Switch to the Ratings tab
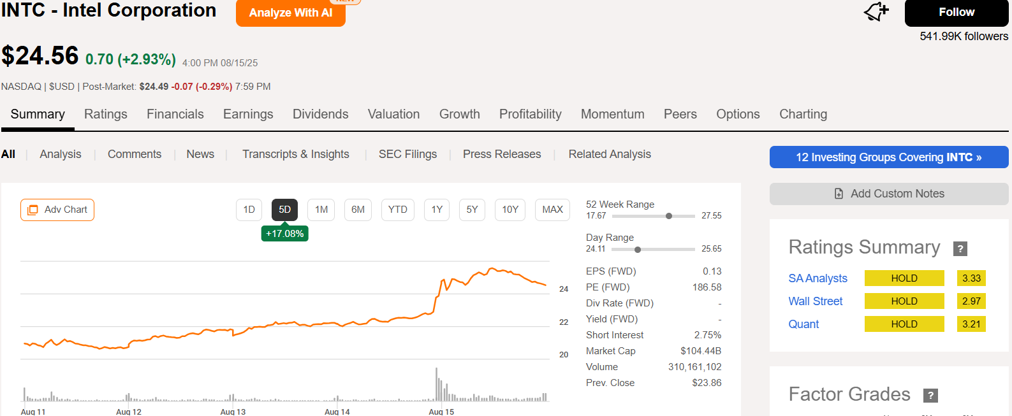This screenshot has height=416, width=1012. click(x=106, y=114)
